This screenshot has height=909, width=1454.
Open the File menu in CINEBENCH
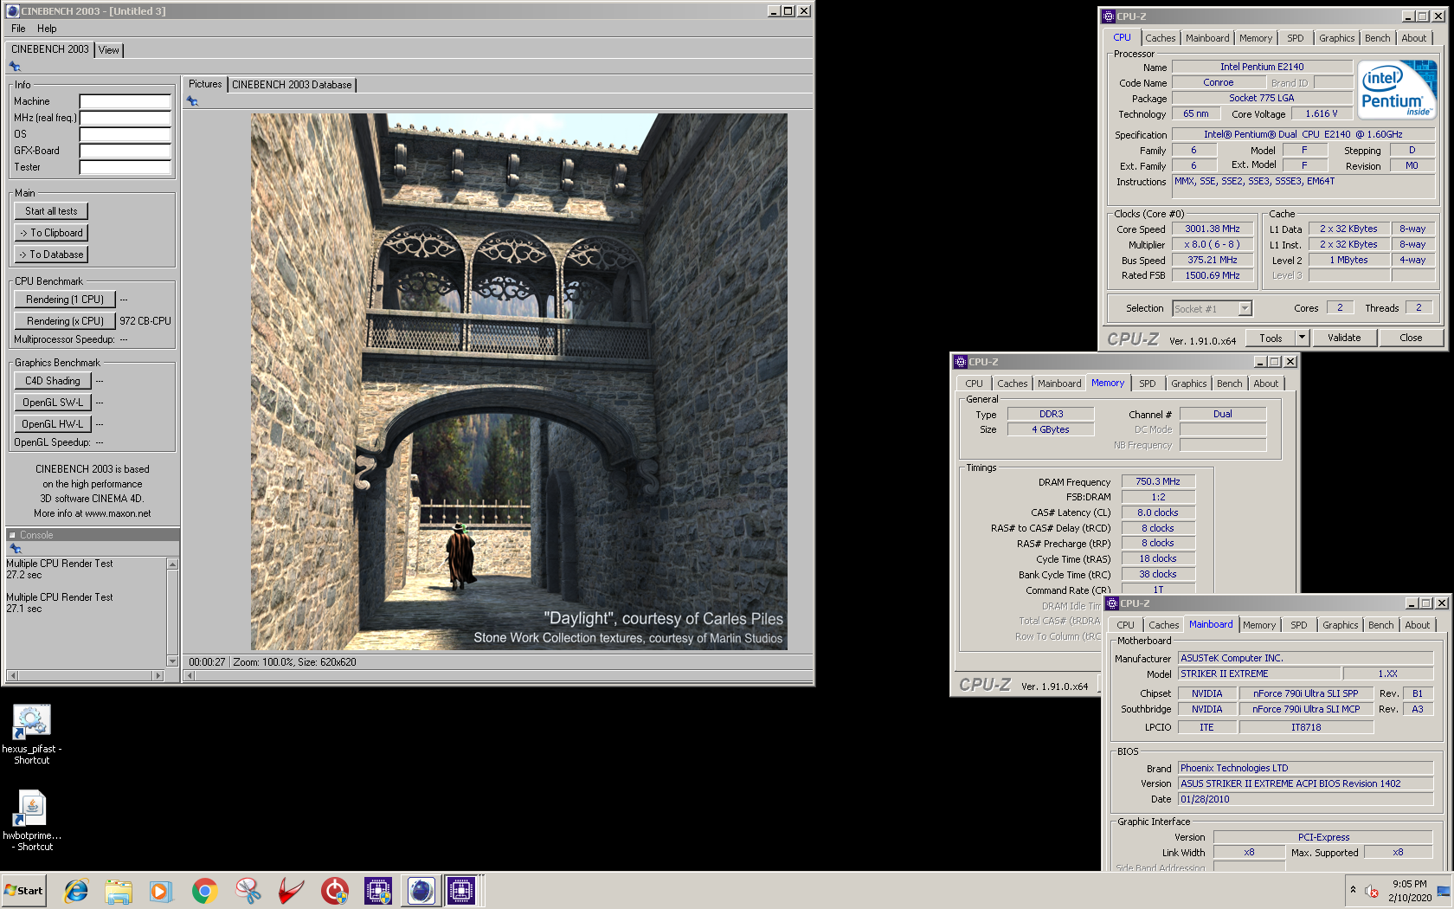click(x=18, y=29)
